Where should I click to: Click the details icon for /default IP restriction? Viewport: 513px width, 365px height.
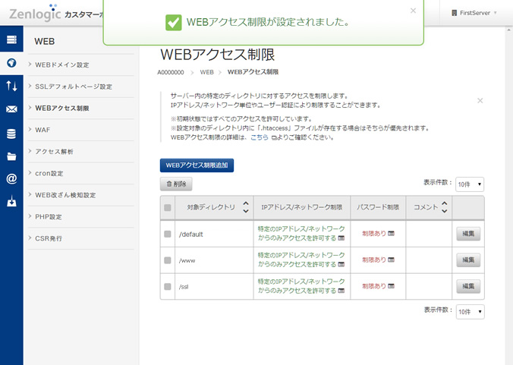(341, 238)
